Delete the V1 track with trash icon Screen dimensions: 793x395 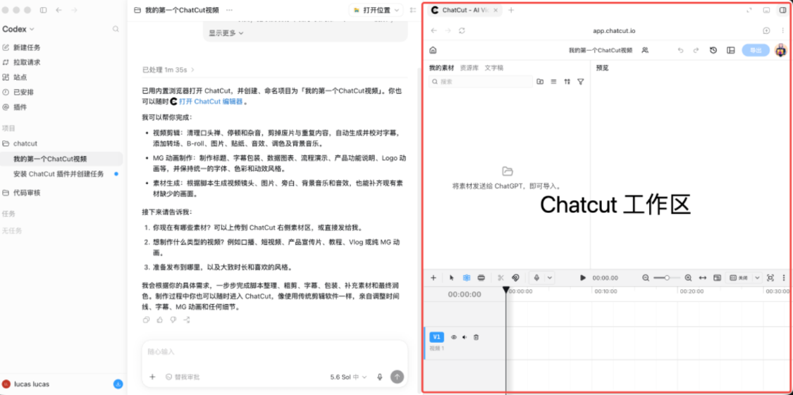point(476,337)
